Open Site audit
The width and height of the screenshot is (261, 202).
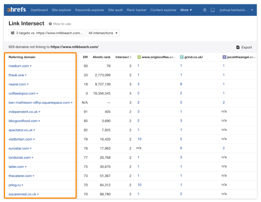[x=115, y=10]
